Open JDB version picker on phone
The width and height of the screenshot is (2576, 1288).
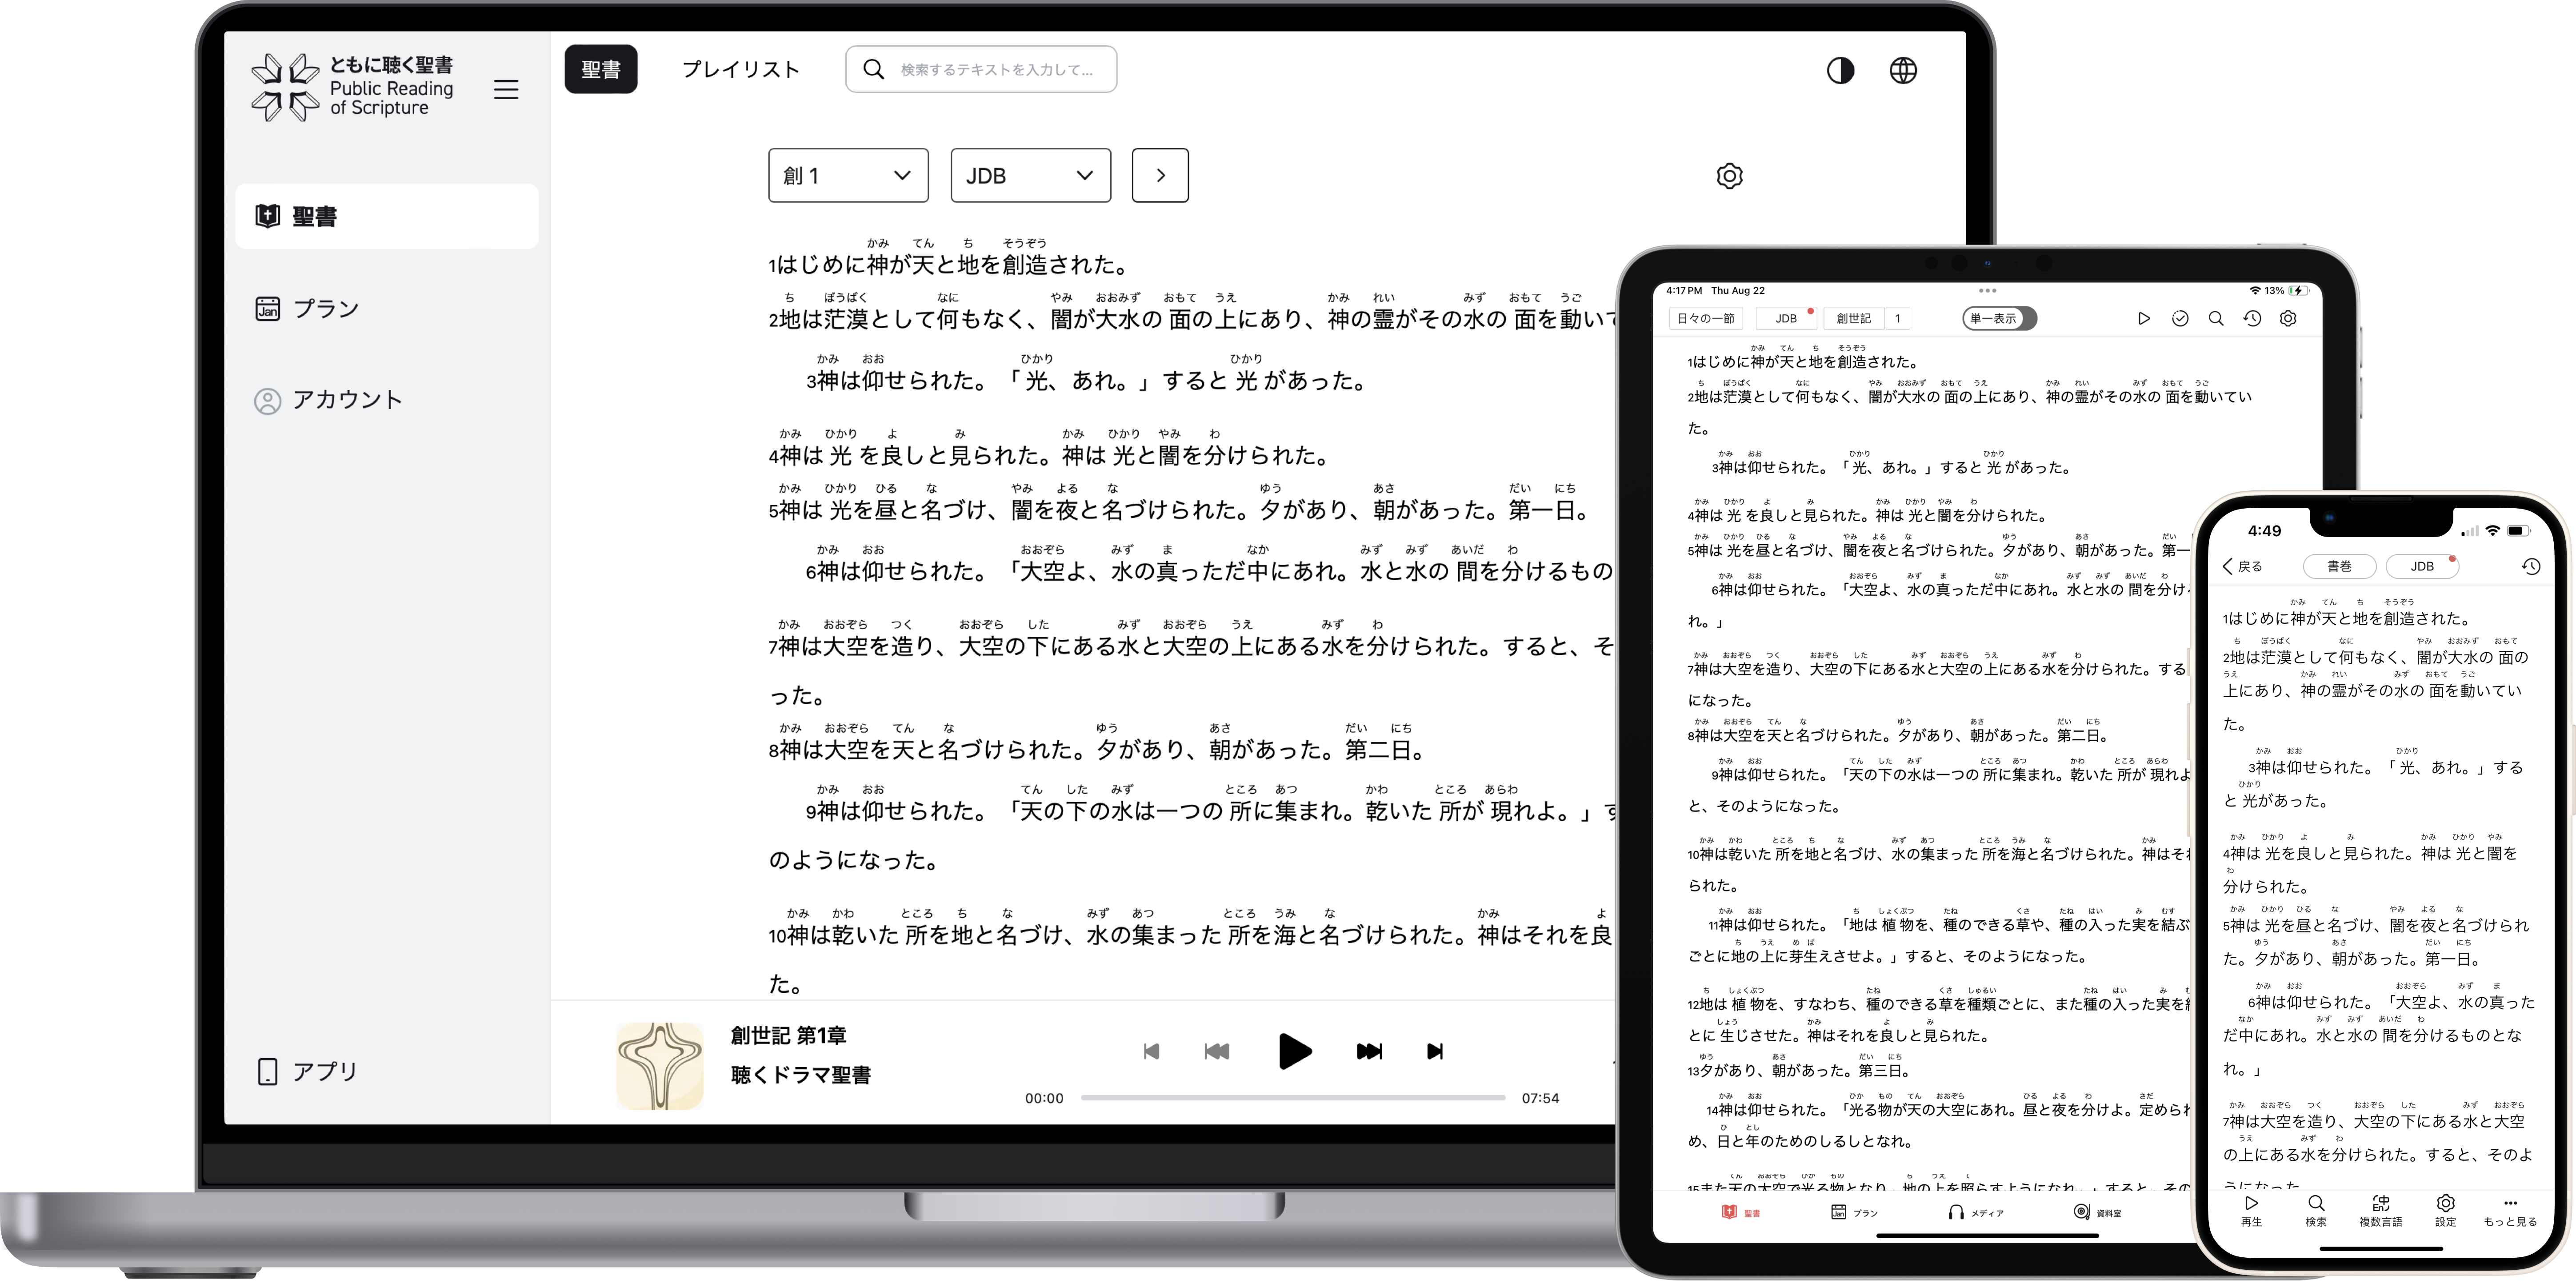[x=2422, y=566]
